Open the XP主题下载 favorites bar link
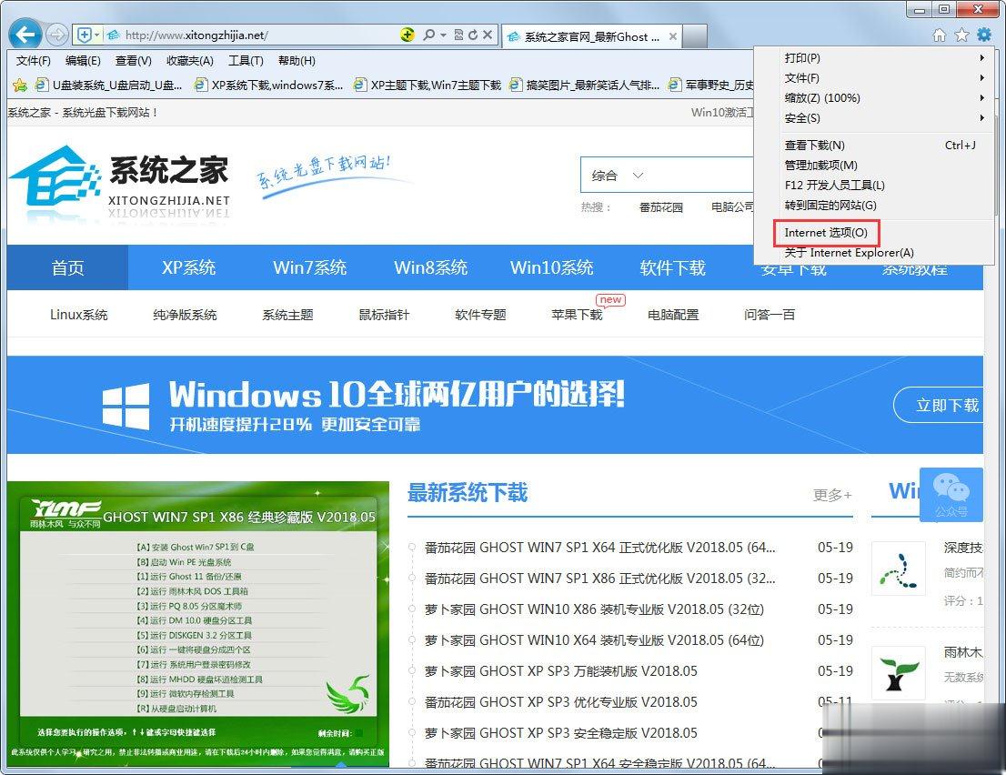1006x775 pixels. click(428, 85)
